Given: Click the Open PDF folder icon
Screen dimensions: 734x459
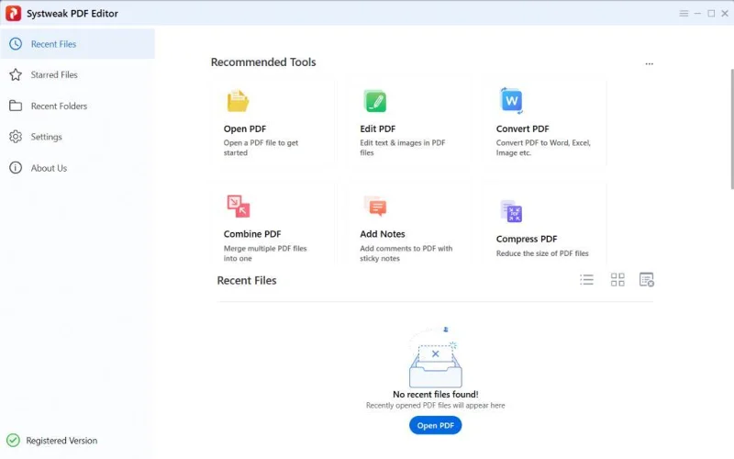Looking at the screenshot, I should [238, 101].
